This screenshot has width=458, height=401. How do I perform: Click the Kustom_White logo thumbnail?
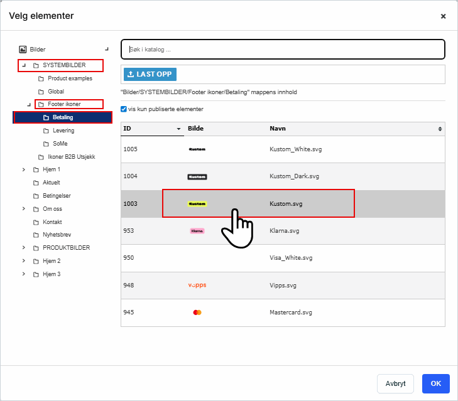click(197, 149)
